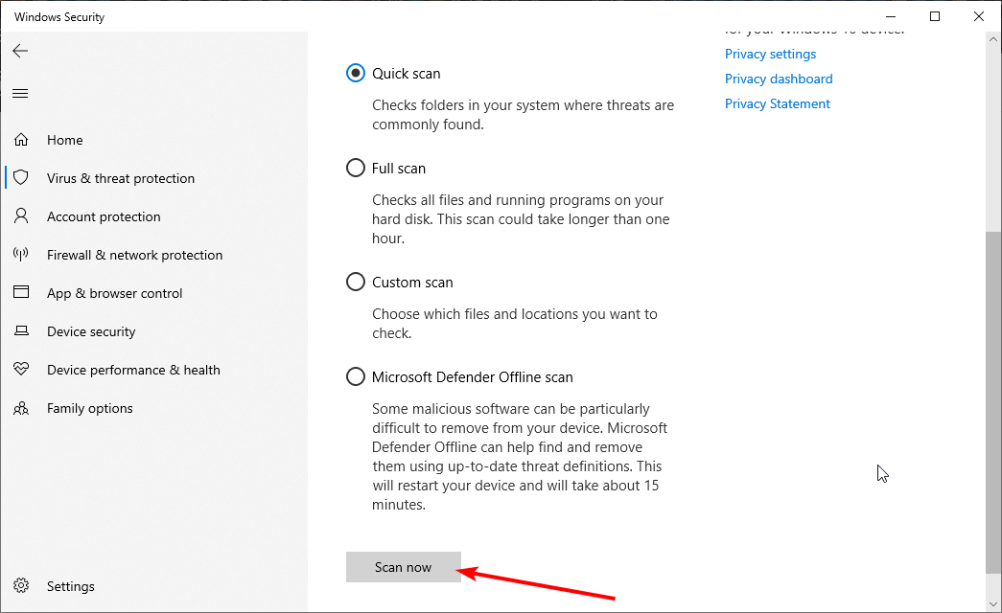1002x613 pixels.
Task: Click the back arrow icon
Action: click(21, 51)
